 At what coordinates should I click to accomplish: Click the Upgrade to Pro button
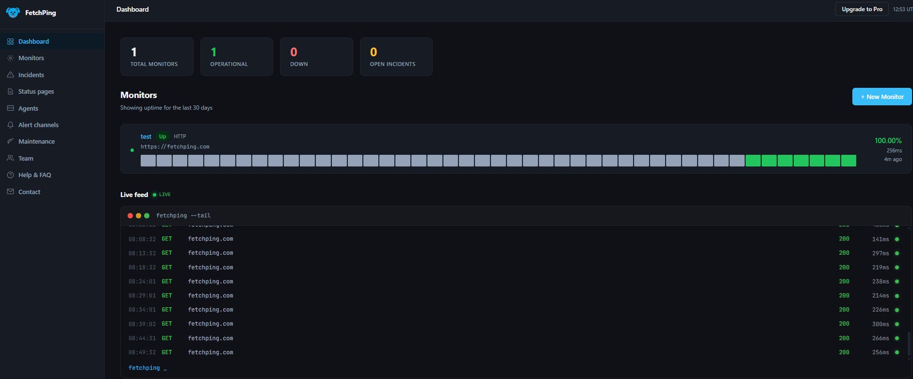(862, 9)
